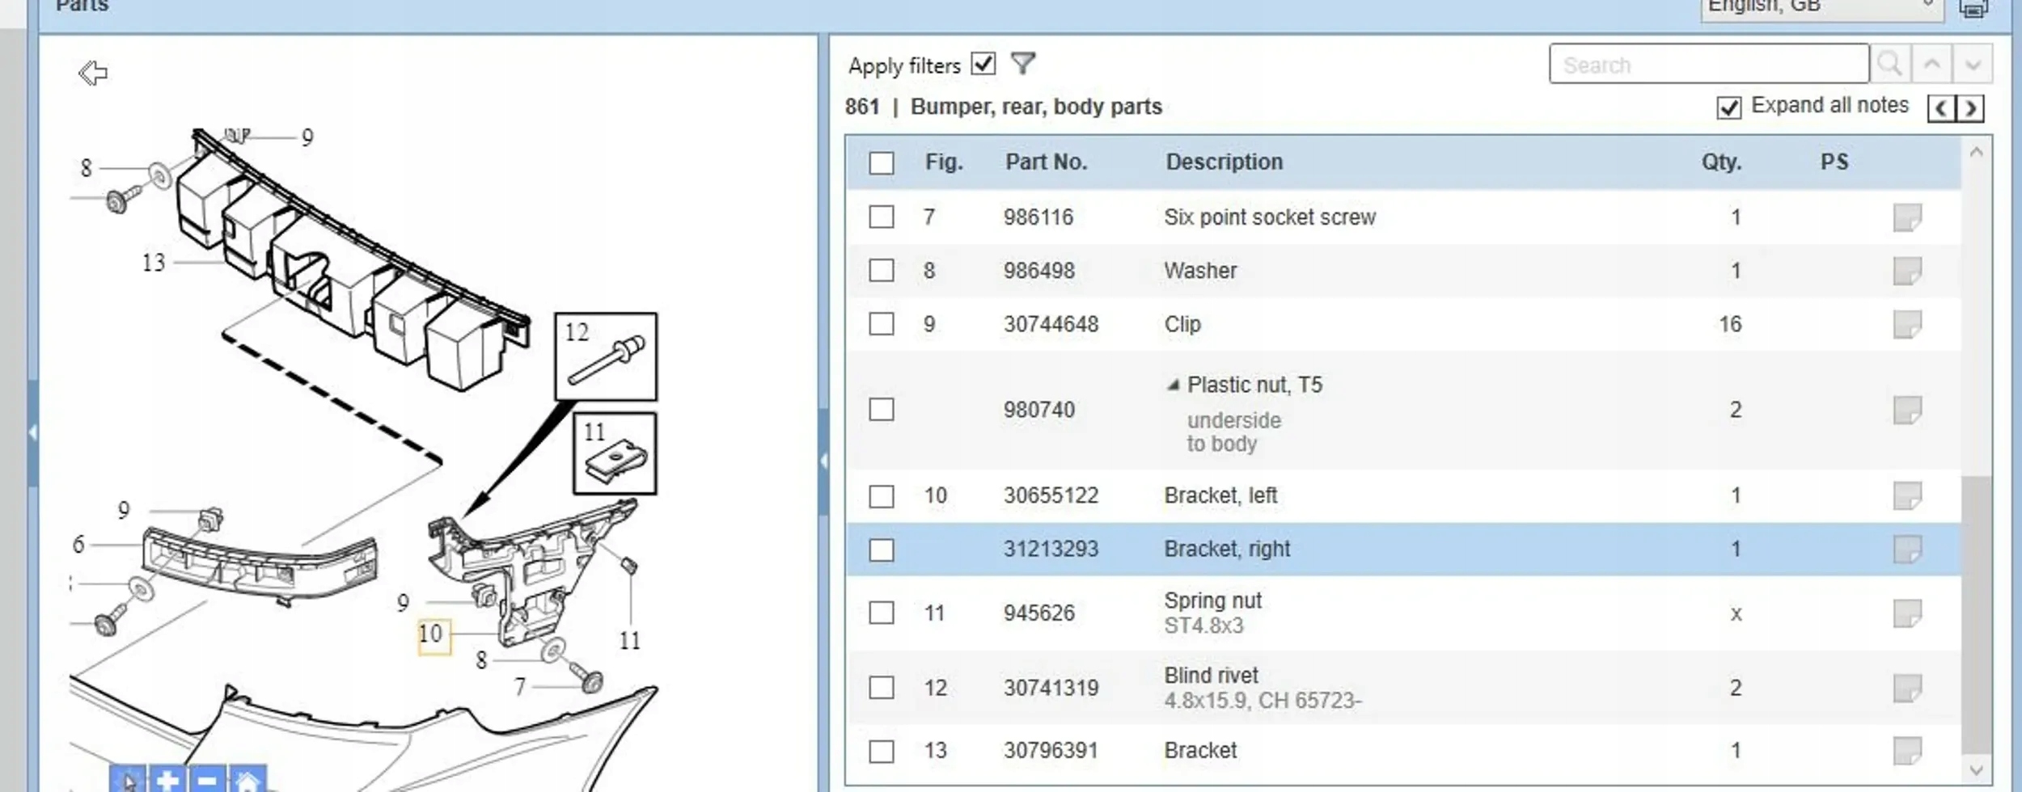
Task: Sort by the Part No. column header
Action: (1046, 162)
